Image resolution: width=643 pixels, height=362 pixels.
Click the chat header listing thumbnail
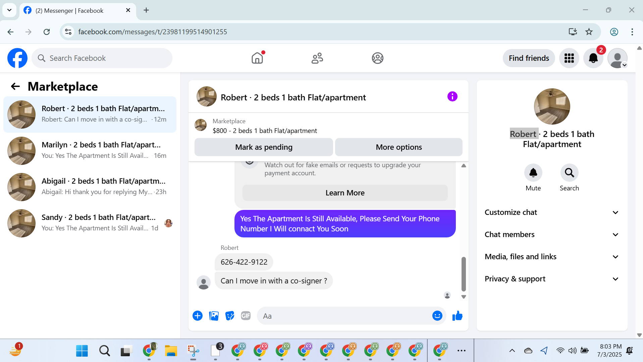(207, 97)
